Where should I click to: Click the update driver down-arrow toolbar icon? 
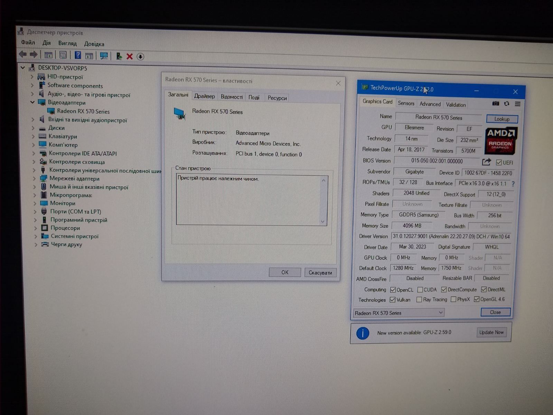click(x=140, y=57)
